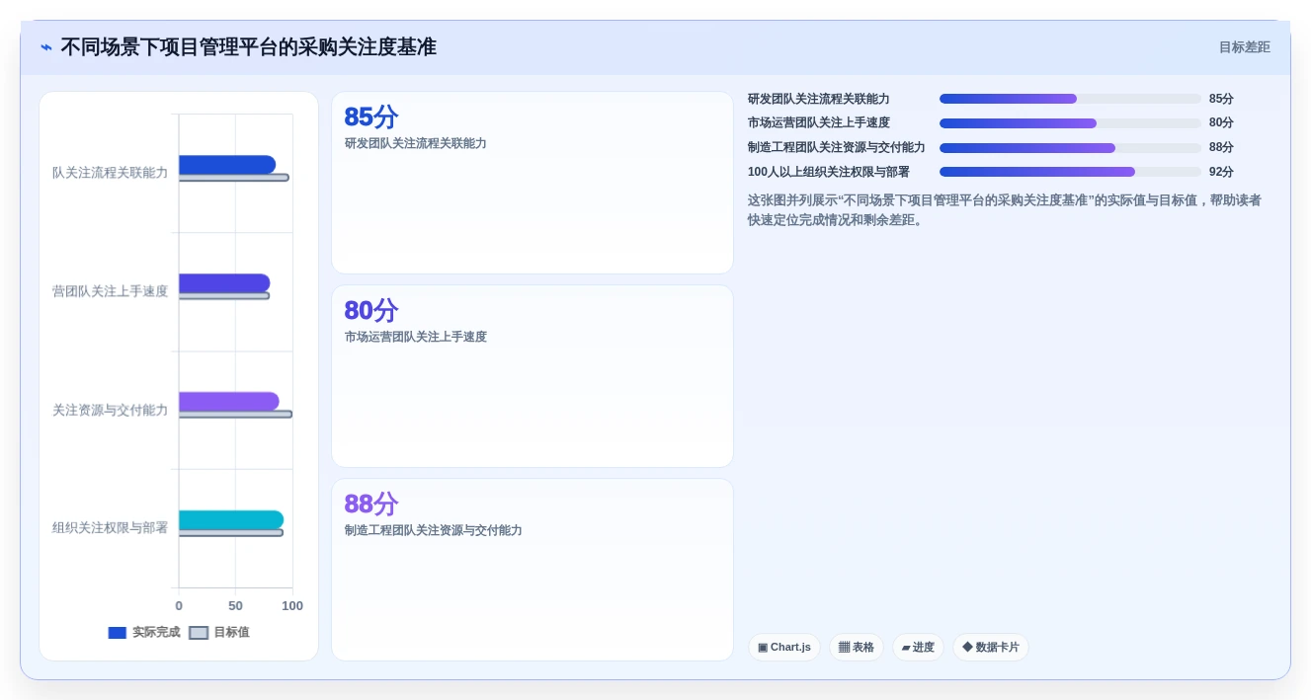Click the x-axis label 50
Viewport: 1311px width, 700px height.
(x=235, y=606)
